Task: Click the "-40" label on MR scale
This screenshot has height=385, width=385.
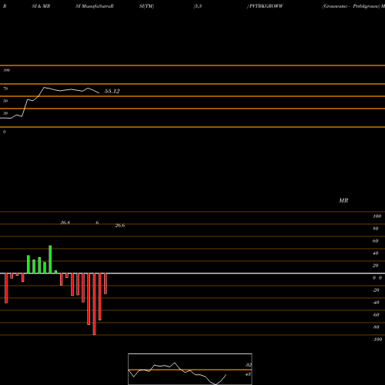Action: pos(376,303)
